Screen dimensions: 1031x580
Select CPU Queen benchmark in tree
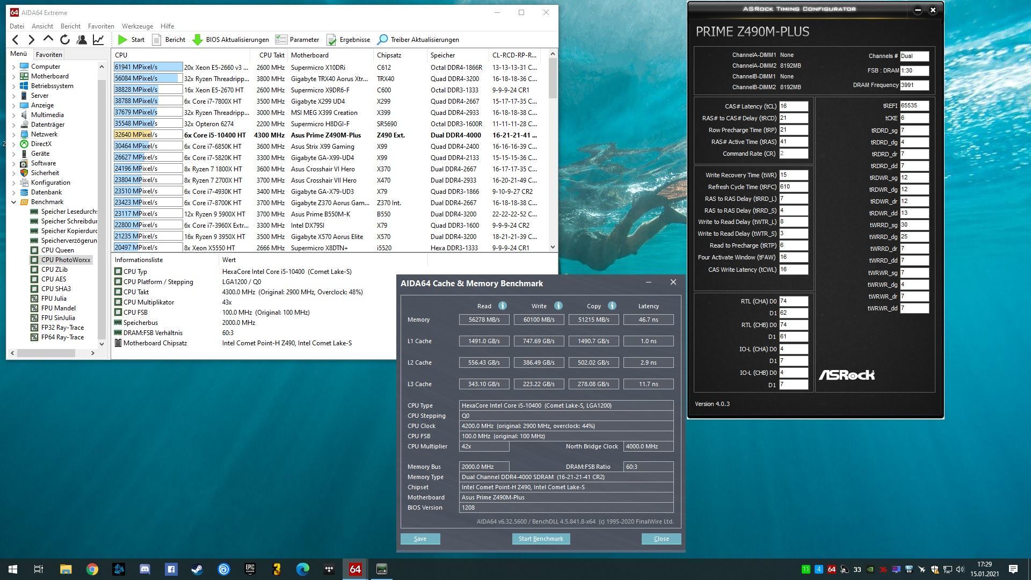(57, 250)
